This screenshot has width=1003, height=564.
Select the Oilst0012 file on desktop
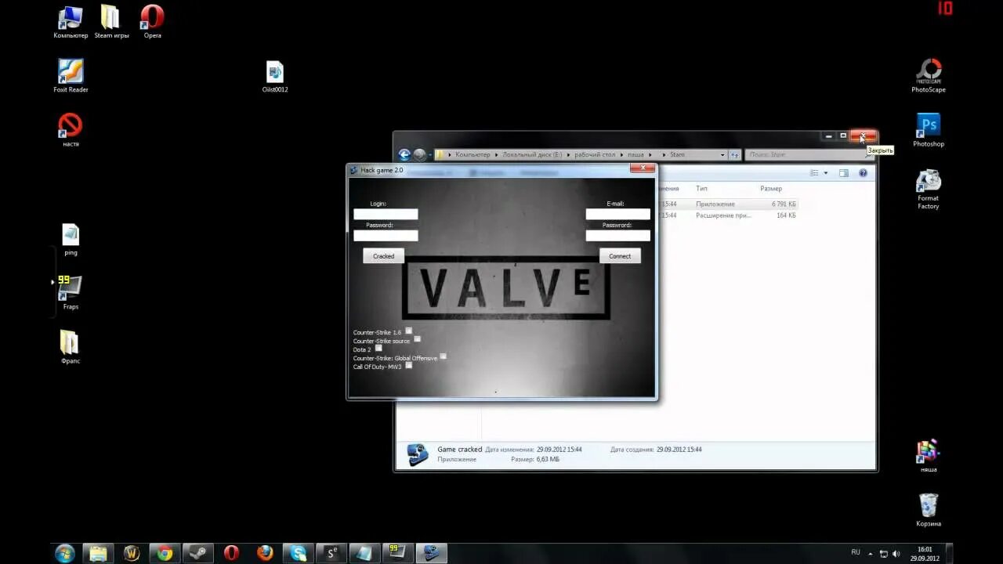click(x=275, y=77)
